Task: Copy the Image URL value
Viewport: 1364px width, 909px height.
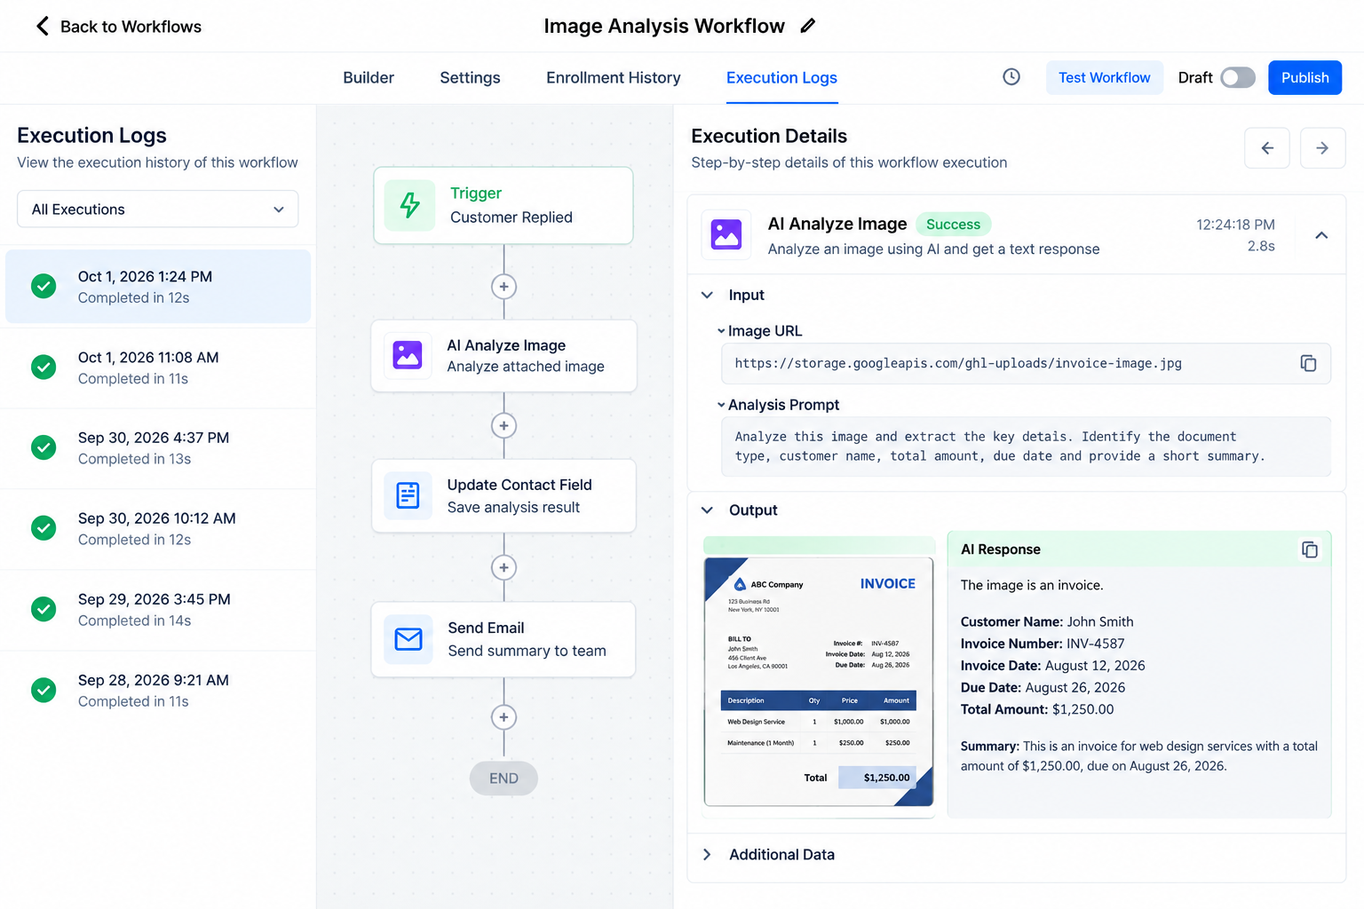Action: 1308,363
